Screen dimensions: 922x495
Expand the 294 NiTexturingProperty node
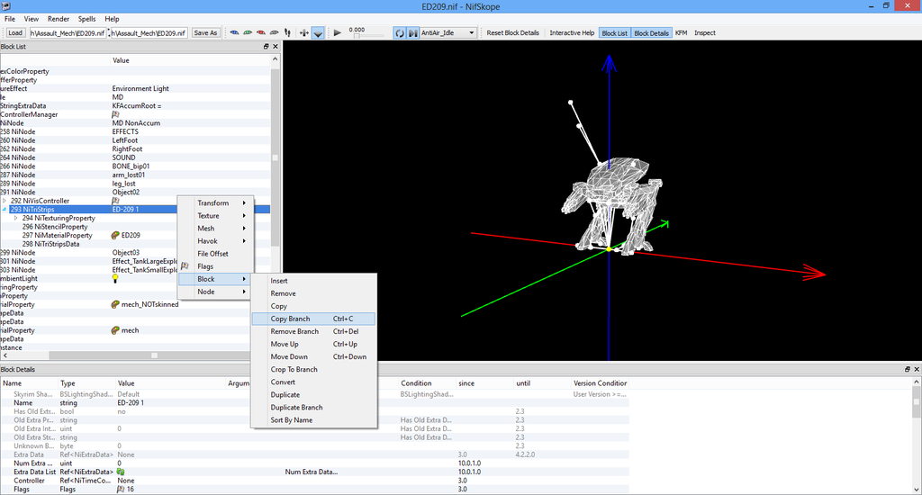click(16, 218)
